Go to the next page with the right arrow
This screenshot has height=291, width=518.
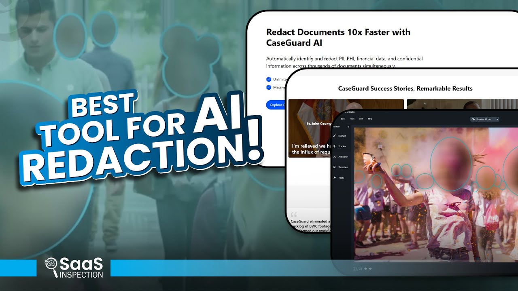tap(370, 268)
